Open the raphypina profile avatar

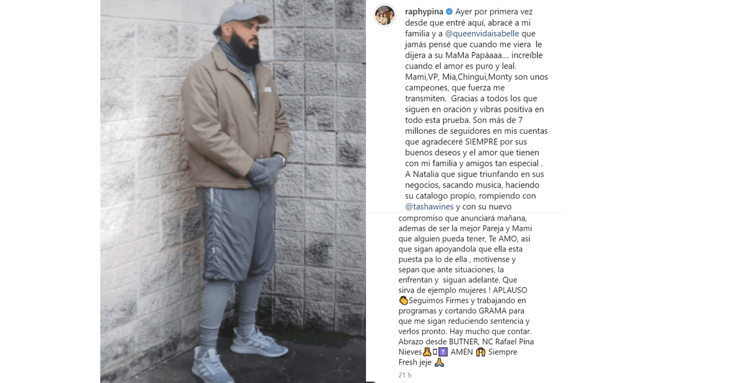tap(385, 15)
